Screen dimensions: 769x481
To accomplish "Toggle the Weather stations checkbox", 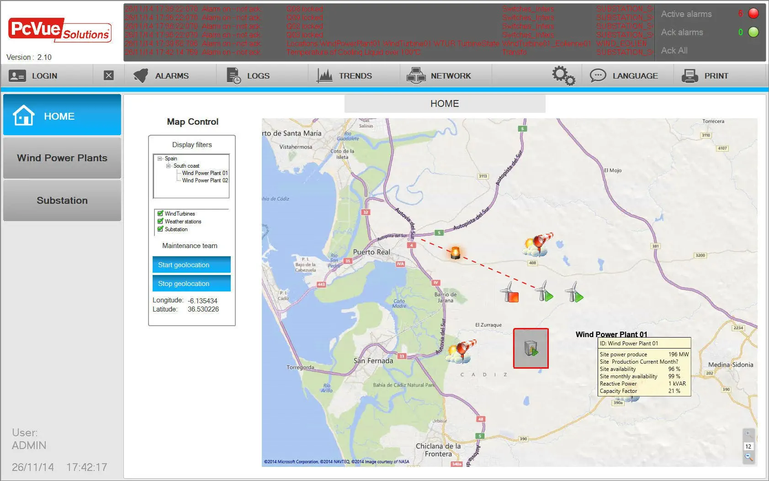I will point(160,221).
